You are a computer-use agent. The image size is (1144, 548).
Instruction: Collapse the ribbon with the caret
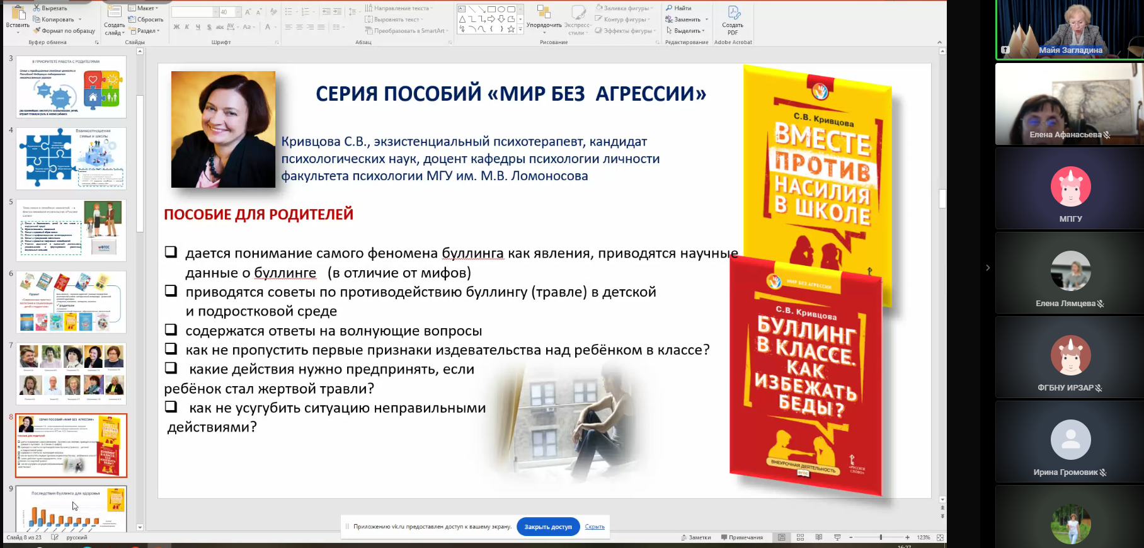coord(939,42)
